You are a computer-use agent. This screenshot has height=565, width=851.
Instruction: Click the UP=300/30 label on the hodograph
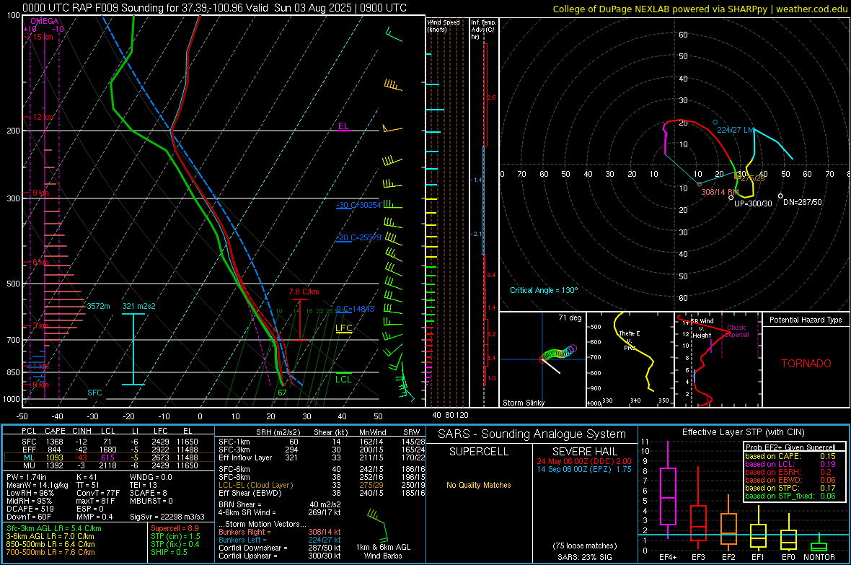(753, 203)
